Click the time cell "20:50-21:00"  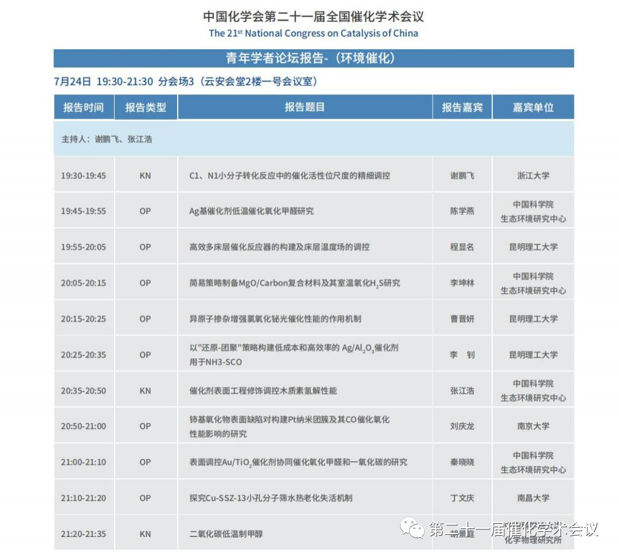click(x=83, y=426)
